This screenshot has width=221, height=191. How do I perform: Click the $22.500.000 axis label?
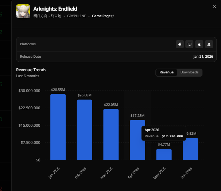pyautogui.click(x=29, y=108)
